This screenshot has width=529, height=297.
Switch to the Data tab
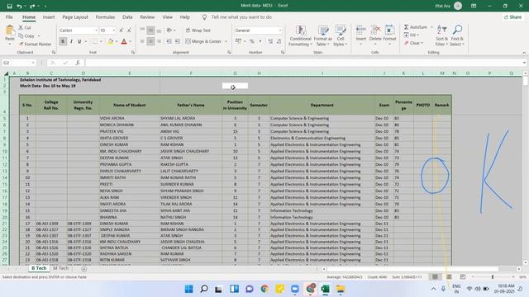click(x=127, y=16)
